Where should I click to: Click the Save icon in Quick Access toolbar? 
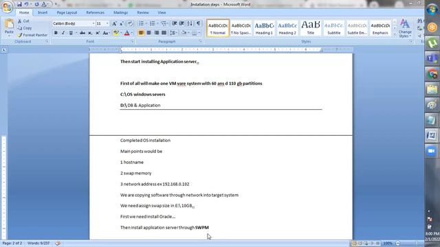pyautogui.click(x=19, y=4)
